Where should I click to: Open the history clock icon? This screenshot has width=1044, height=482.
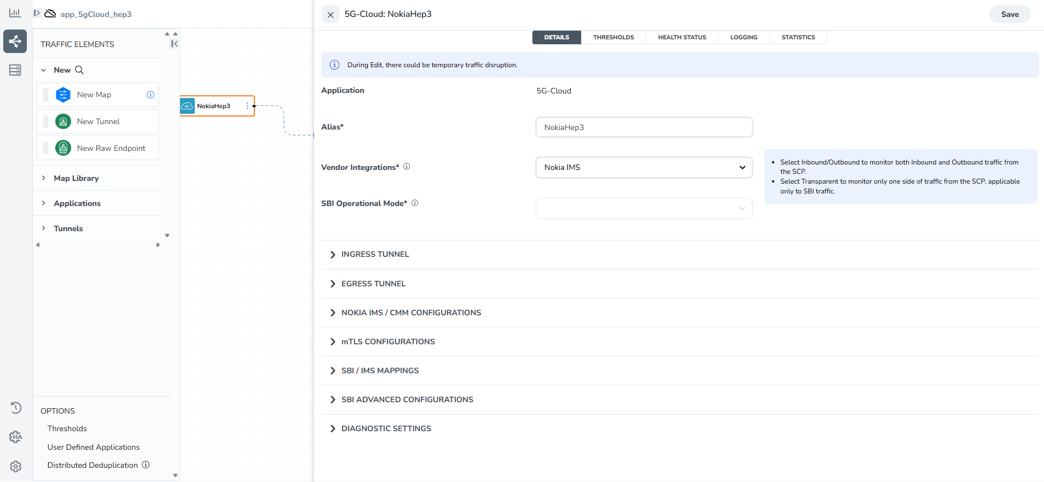tap(15, 408)
